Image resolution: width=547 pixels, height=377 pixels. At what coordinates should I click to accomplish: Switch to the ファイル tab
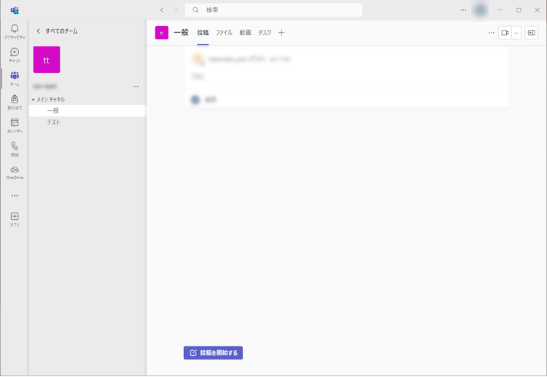pos(224,33)
